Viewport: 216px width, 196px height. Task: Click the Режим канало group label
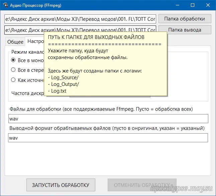click(x=27, y=52)
